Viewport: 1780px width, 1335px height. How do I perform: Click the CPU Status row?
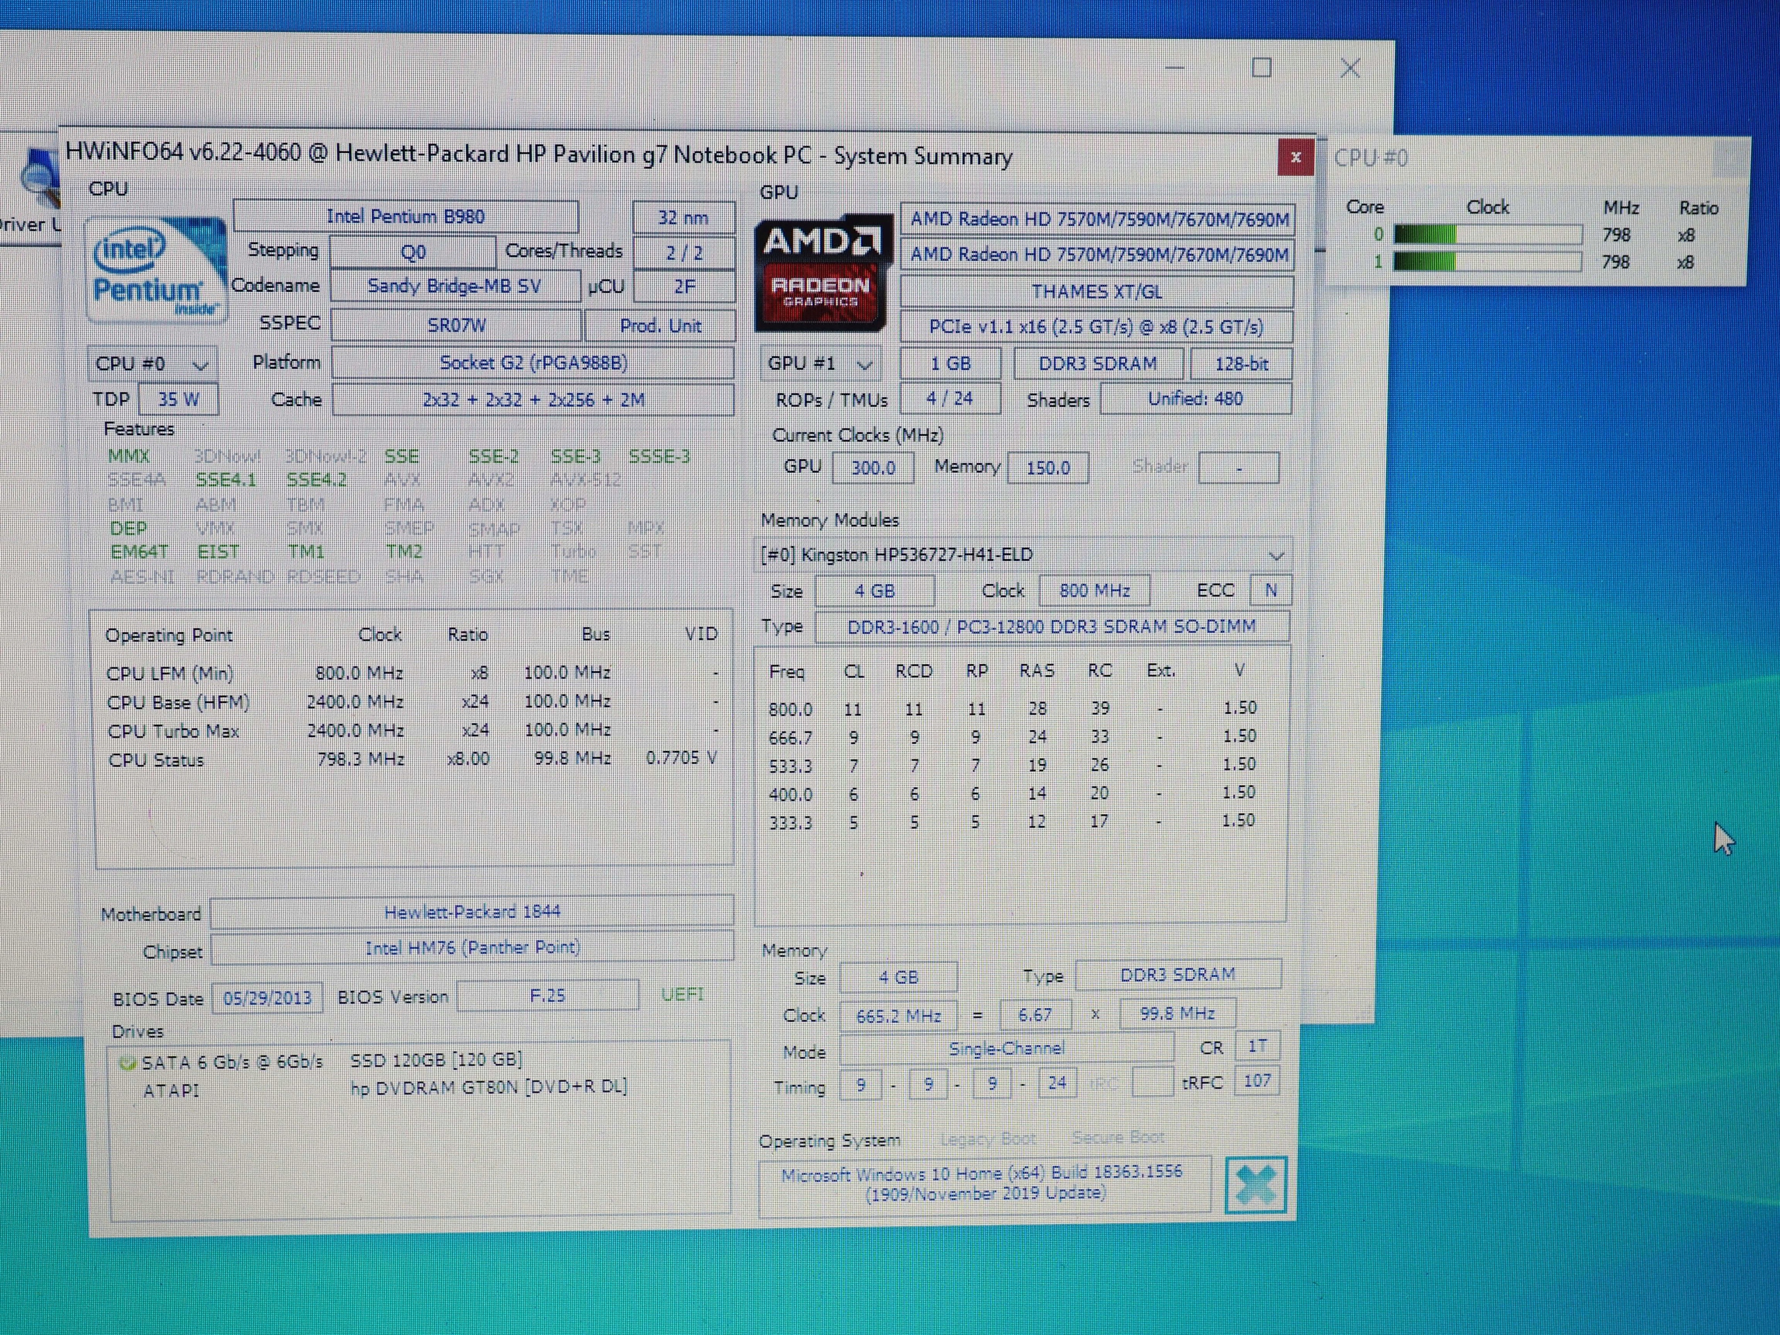(413, 760)
